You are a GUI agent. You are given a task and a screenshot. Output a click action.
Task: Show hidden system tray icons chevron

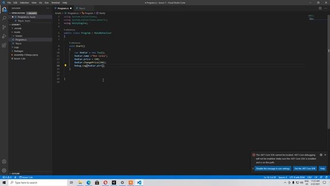285,182
